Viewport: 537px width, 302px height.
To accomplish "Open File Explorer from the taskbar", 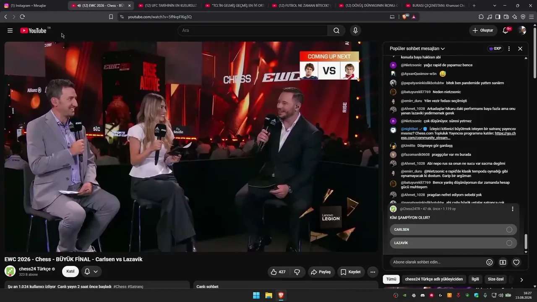I will click(x=268, y=296).
